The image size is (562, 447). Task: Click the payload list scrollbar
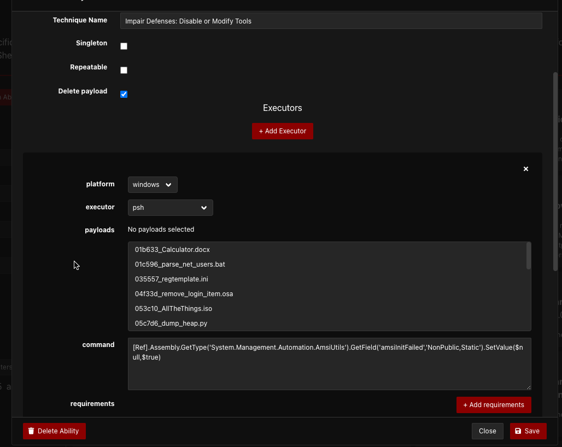528,256
